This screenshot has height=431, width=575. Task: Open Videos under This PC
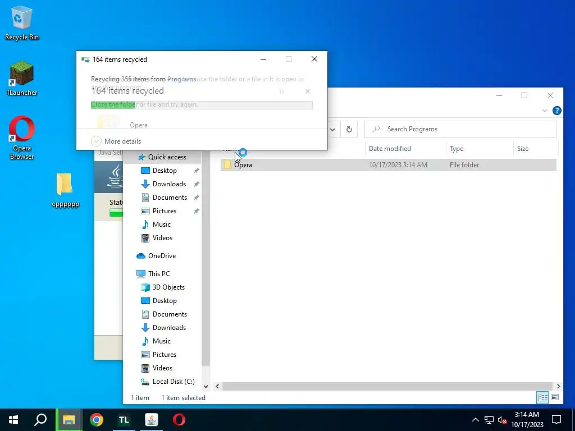[x=162, y=368]
